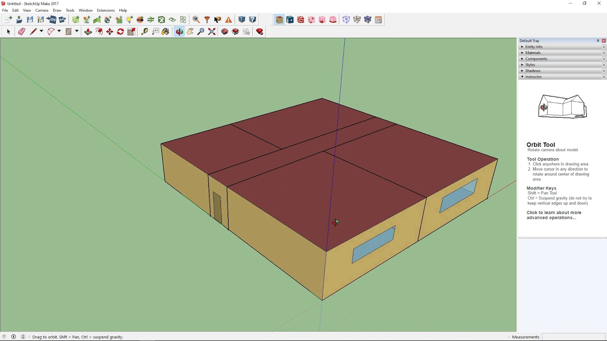Click the lightbulb toolbar icon
This screenshot has height=341, width=607.
[x=129, y=19]
